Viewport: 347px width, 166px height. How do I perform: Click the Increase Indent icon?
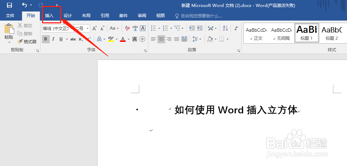[200, 28]
